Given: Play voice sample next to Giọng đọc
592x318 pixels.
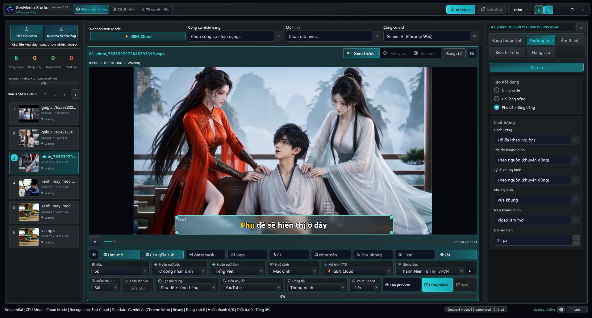Looking at the screenshot, I should point(470,271).
